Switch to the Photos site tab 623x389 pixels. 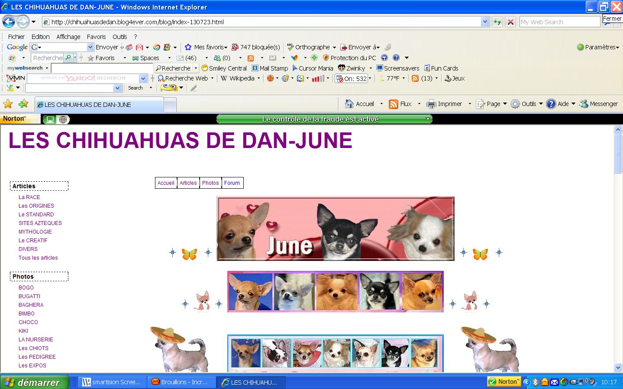click(x=210, y=183)
